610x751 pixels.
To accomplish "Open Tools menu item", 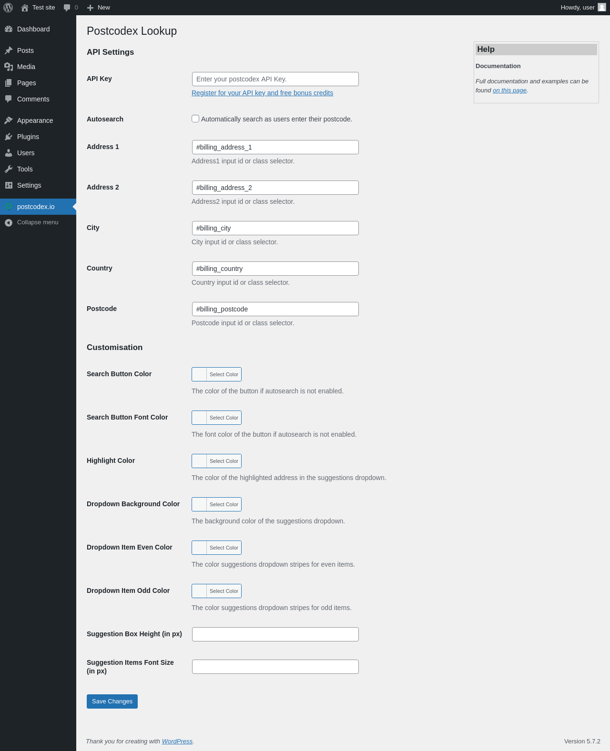I will [38, 169].
